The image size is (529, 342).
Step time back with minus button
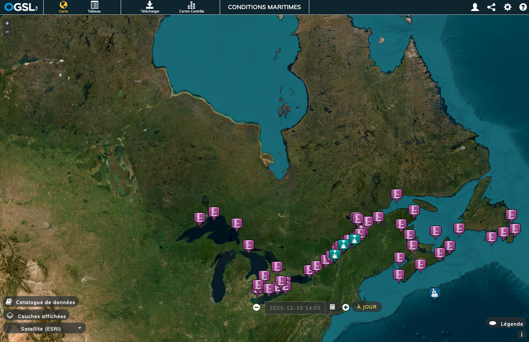pos(257,307)
